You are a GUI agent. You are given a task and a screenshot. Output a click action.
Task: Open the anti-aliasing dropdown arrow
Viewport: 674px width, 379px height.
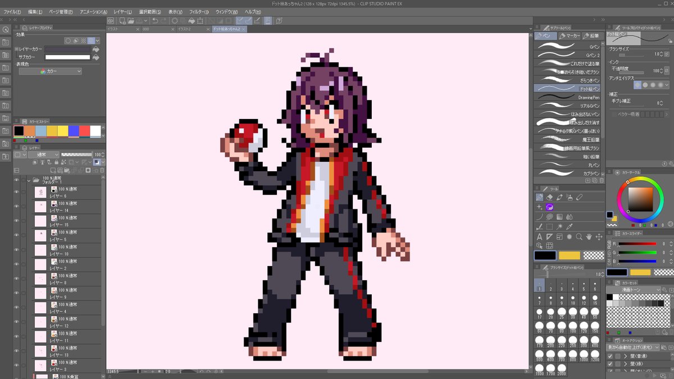point(667,85)
